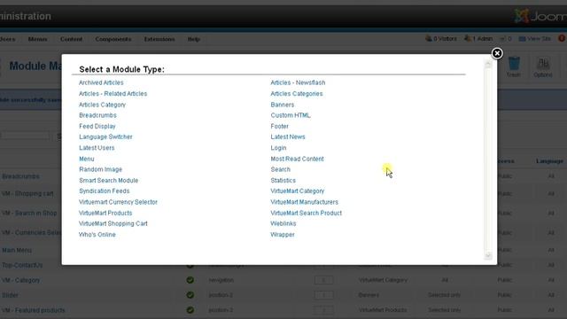Sort module list by Language column
567x319 pixels.
pyautogui.click(x=549, y=161)
